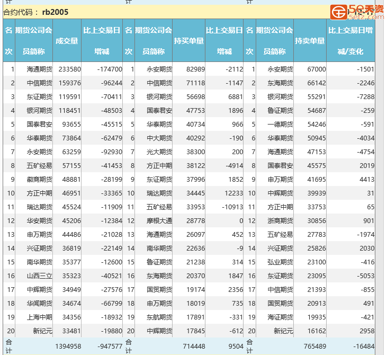Select the cell showing 6881

pyautogui.click(x=236, y=97)
